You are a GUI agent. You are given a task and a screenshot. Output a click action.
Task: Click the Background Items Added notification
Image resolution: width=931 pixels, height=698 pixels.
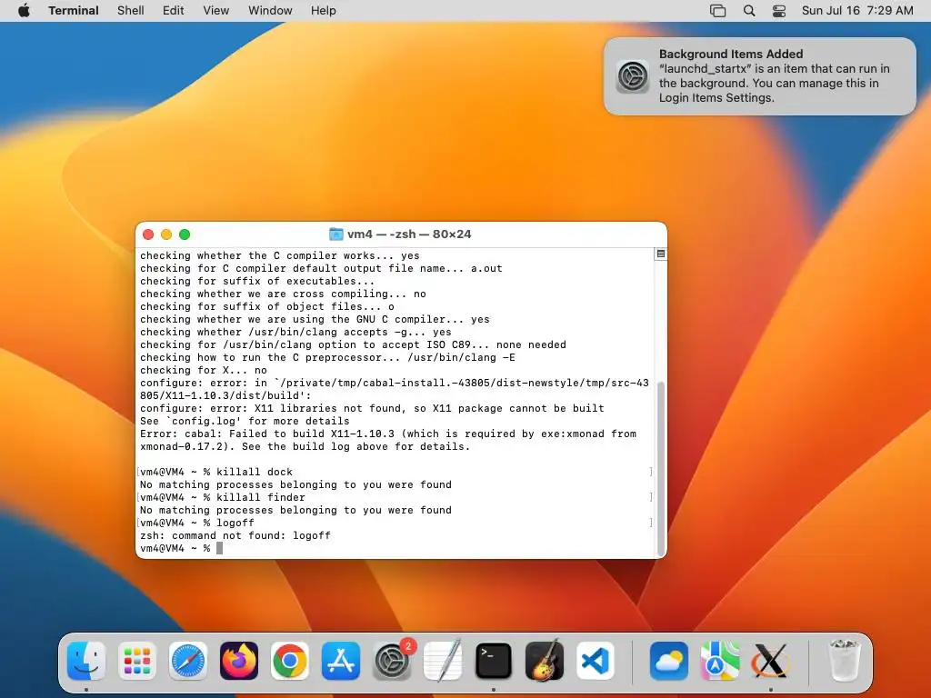coord(760,76)
